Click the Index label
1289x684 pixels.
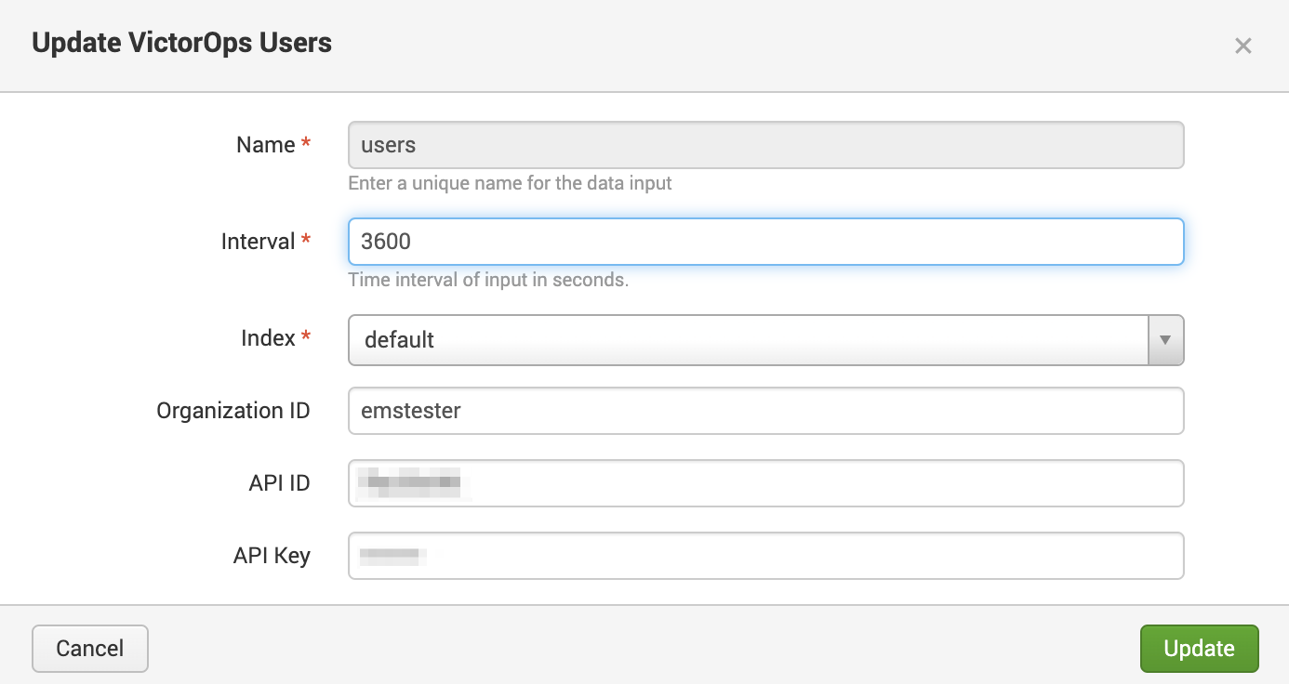[268, 338]
